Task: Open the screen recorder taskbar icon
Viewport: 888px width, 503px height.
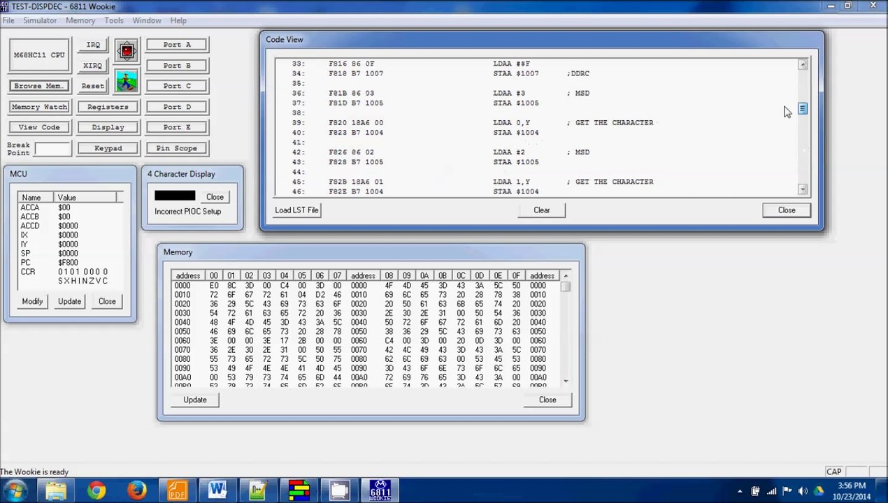Action: 339,490
